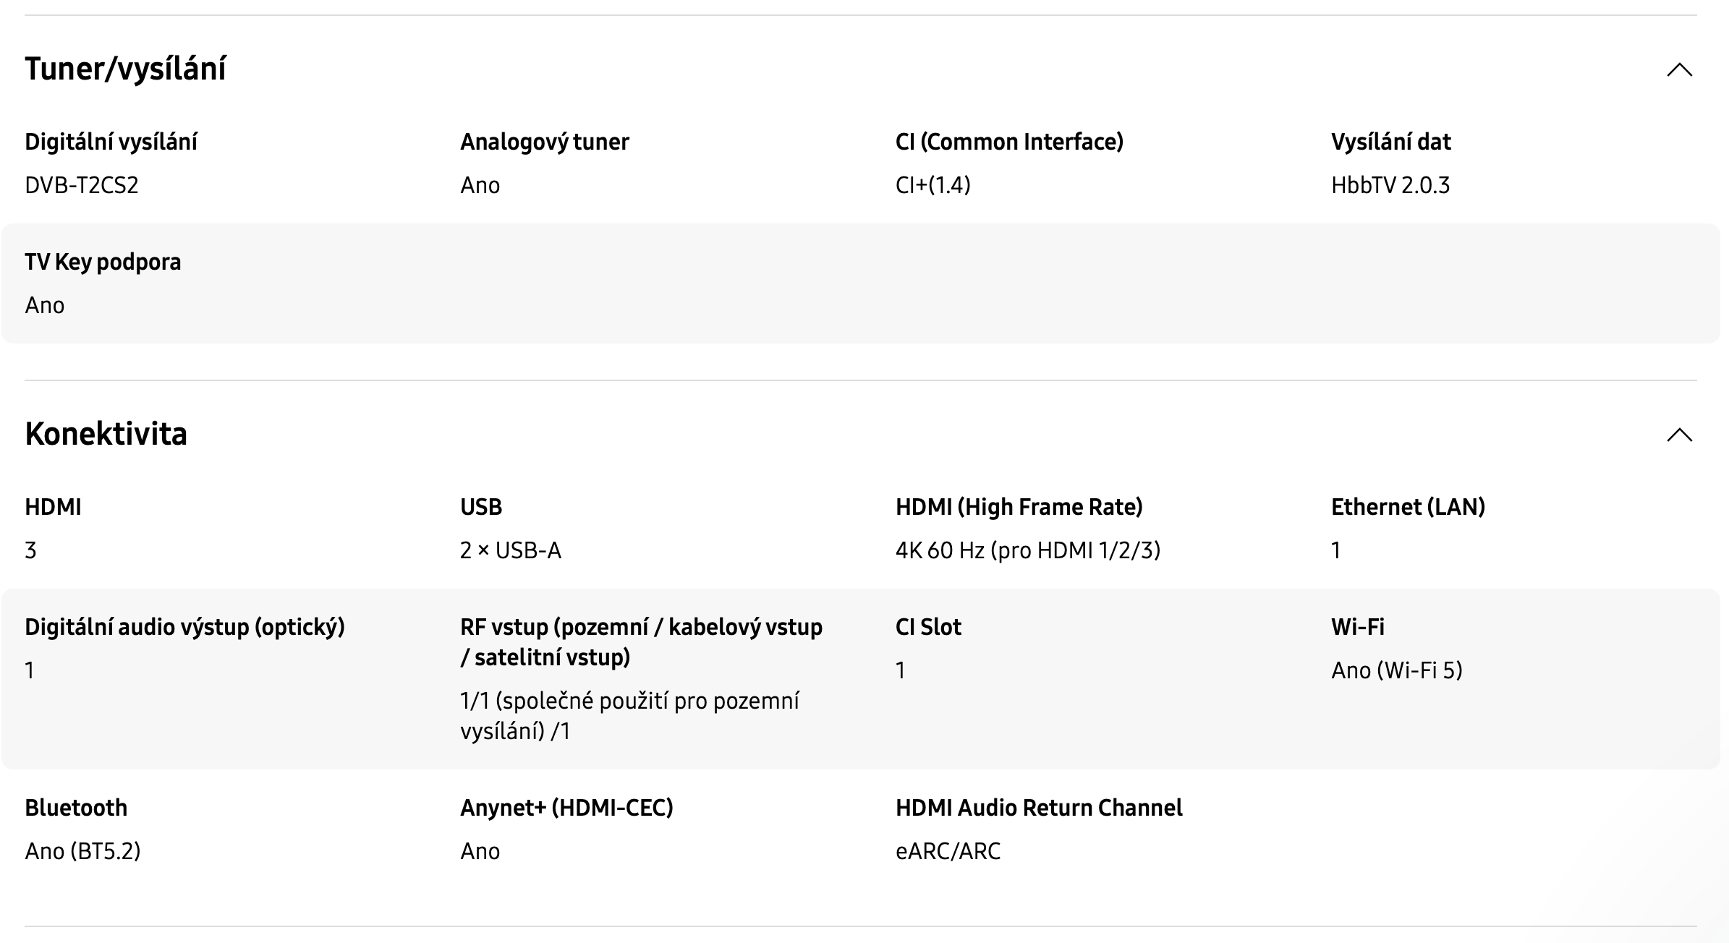Select the Analogový tuner label

(x=545, y=142)
